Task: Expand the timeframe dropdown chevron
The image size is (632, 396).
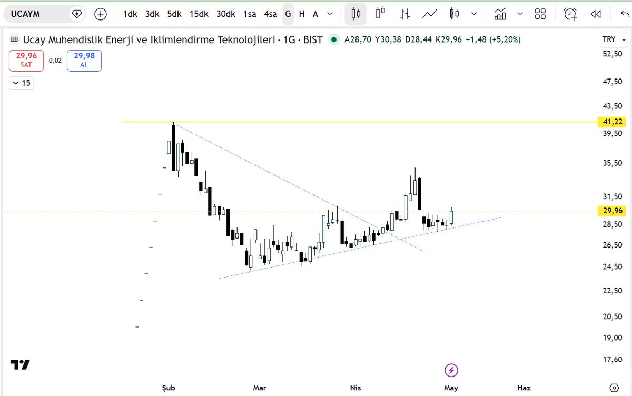Action: click(x=330, y=14)
